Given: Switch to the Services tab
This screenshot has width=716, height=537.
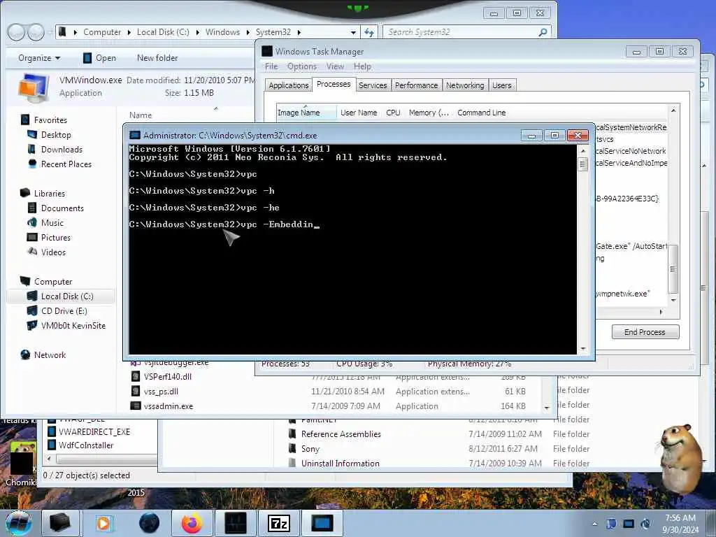Looking at the screenshot, I should (x=373, y=85).
